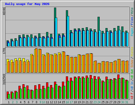Select green day label 9
Image resolution: width=135 pixels, height=105 pixels.
click(40, 102)
